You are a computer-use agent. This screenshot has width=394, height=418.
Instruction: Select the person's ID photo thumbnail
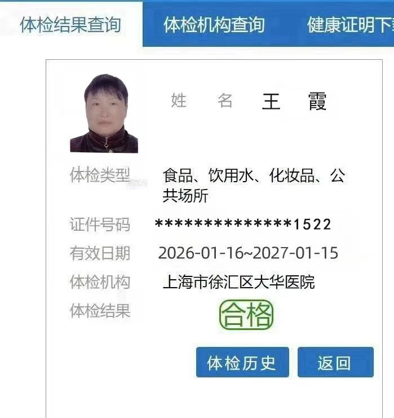point(104,113)
